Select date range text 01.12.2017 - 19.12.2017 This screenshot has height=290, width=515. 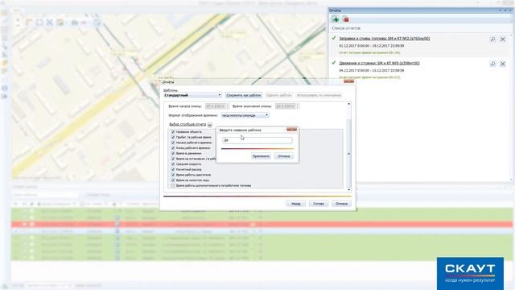tap(372, 46)
